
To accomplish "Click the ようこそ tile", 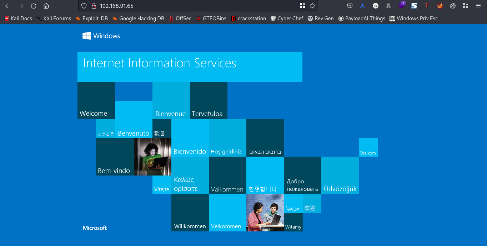I will point(105,129).
